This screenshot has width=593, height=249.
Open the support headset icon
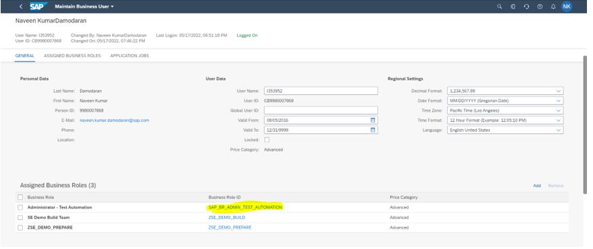click(x=526, y=7)
